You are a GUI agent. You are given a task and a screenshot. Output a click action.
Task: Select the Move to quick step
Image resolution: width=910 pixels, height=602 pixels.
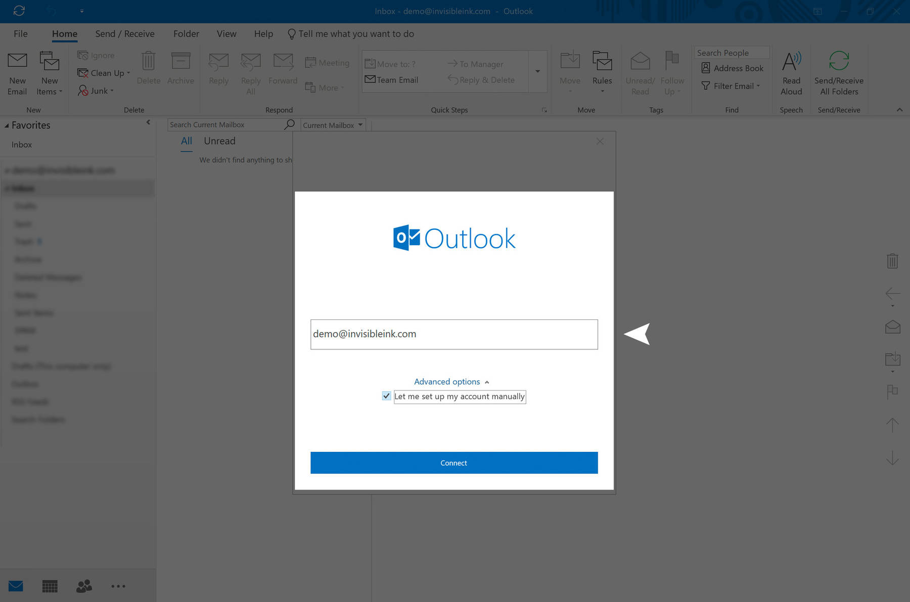tap(390, 64)
